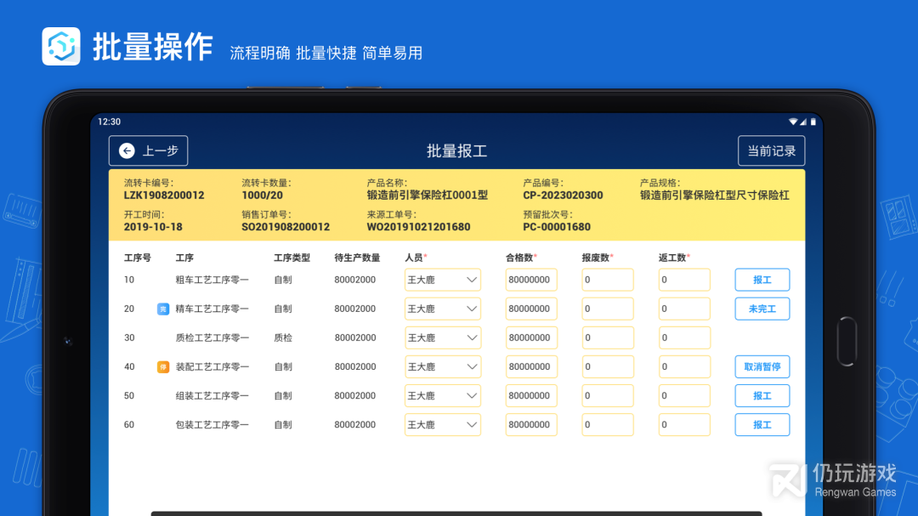Click the battery icon in the status bar
This screenshot has width=918, height=516.
[x=813, y=122]
